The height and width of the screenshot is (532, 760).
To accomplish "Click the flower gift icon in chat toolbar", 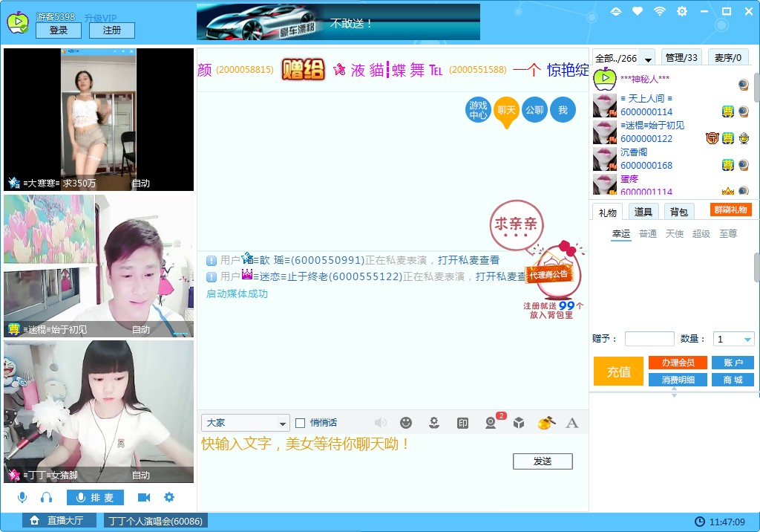I will pyautogui.click(x=434, y=423).
